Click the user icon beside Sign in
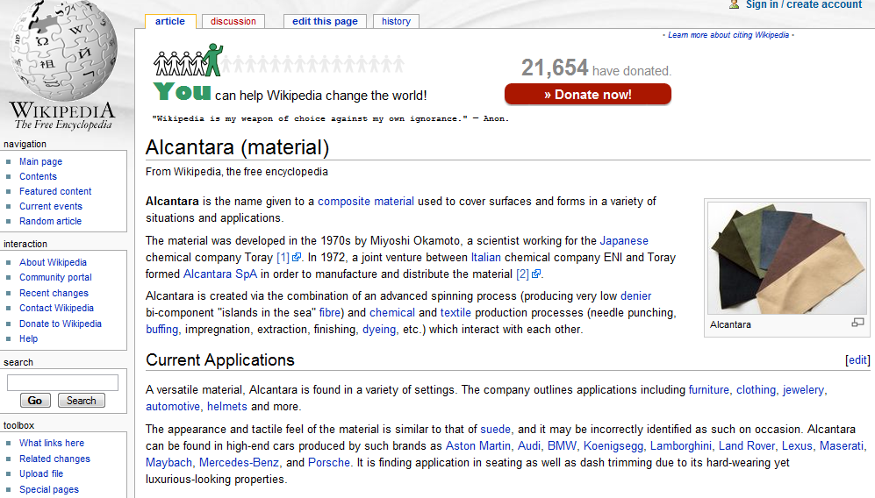This screenshot has height=498, width=875. coord(734,4)
